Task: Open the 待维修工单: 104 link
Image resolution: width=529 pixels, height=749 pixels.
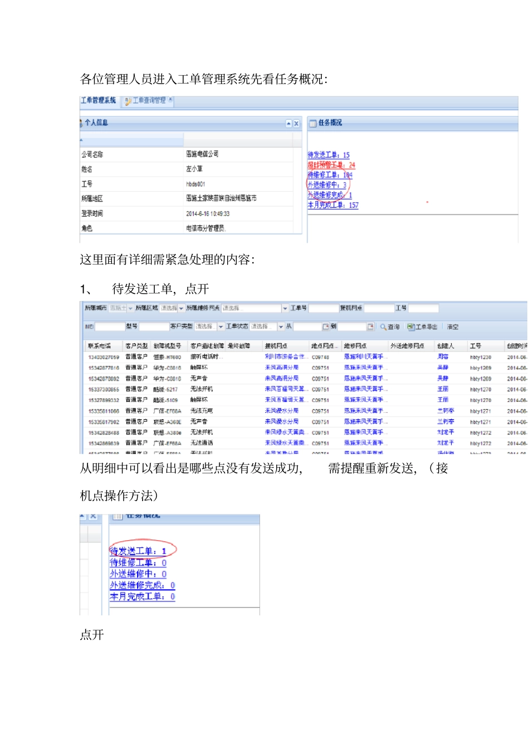Action: tap(330, 175)
